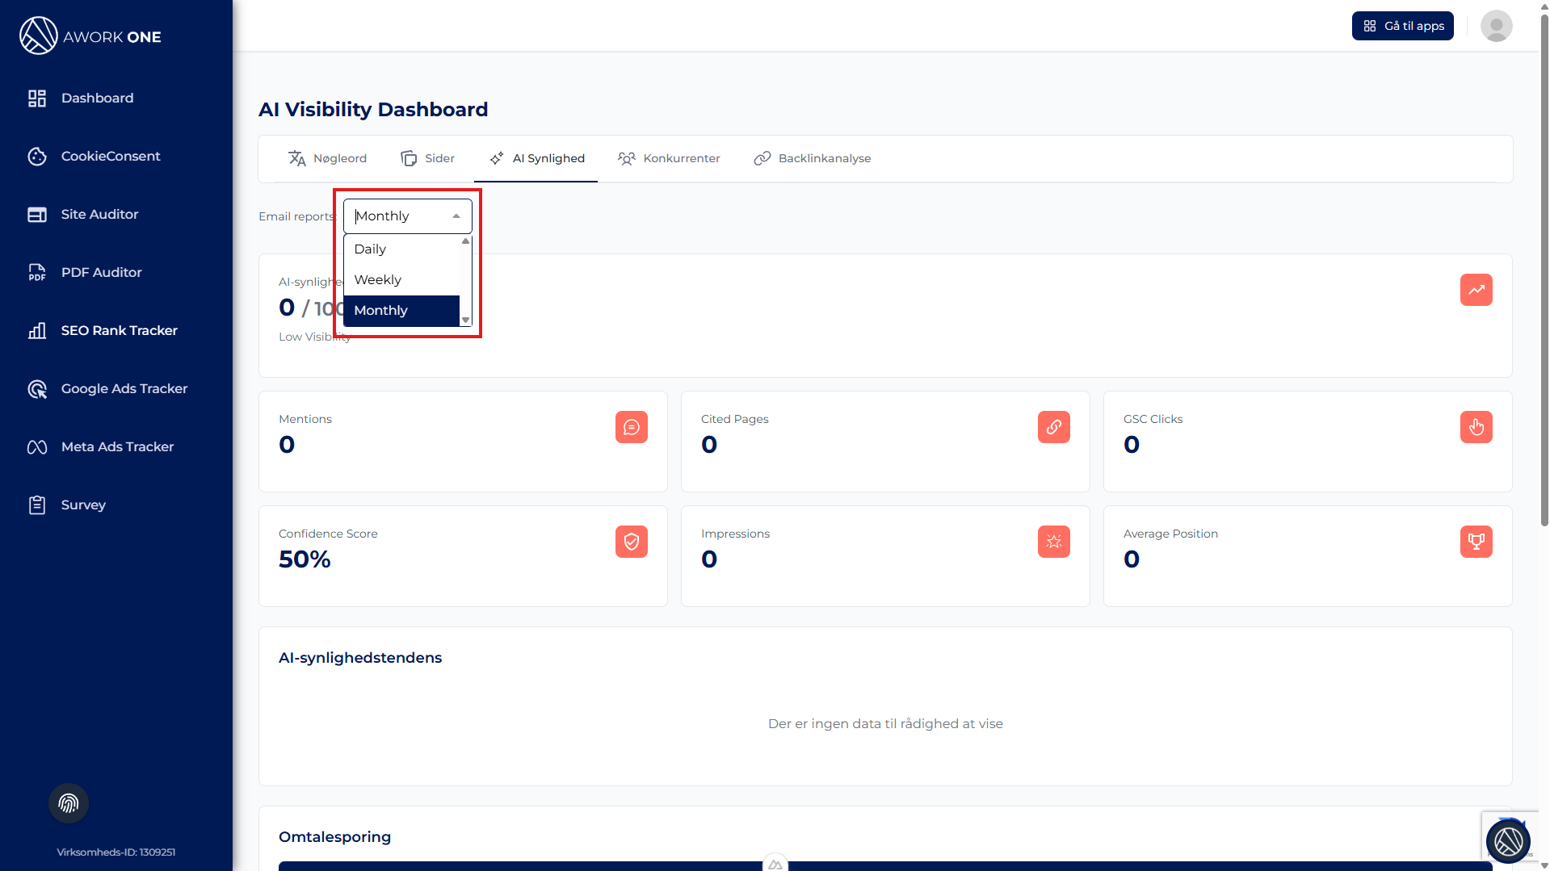Go to Site Auditor in the sidebar
Image resolution: width=1550 pixels, height=871 pixels.
point(99,214)
